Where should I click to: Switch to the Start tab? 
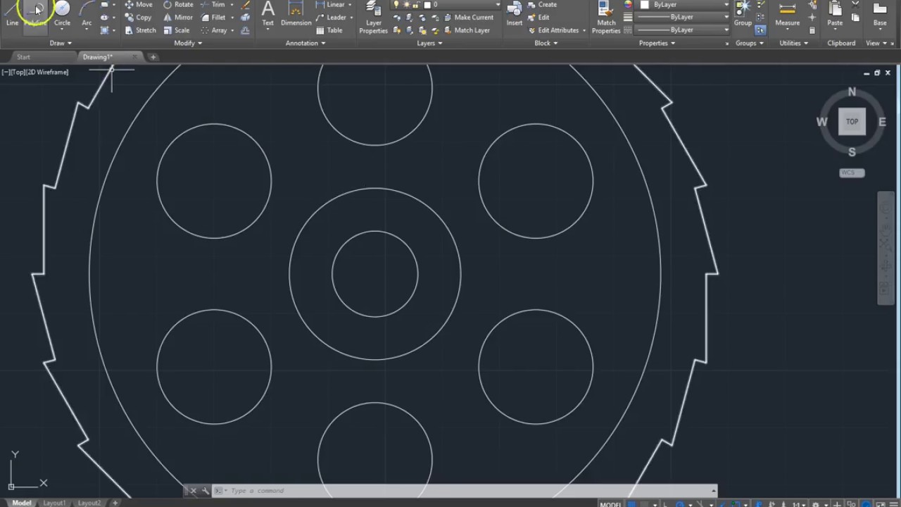click(x=24, y=57)
